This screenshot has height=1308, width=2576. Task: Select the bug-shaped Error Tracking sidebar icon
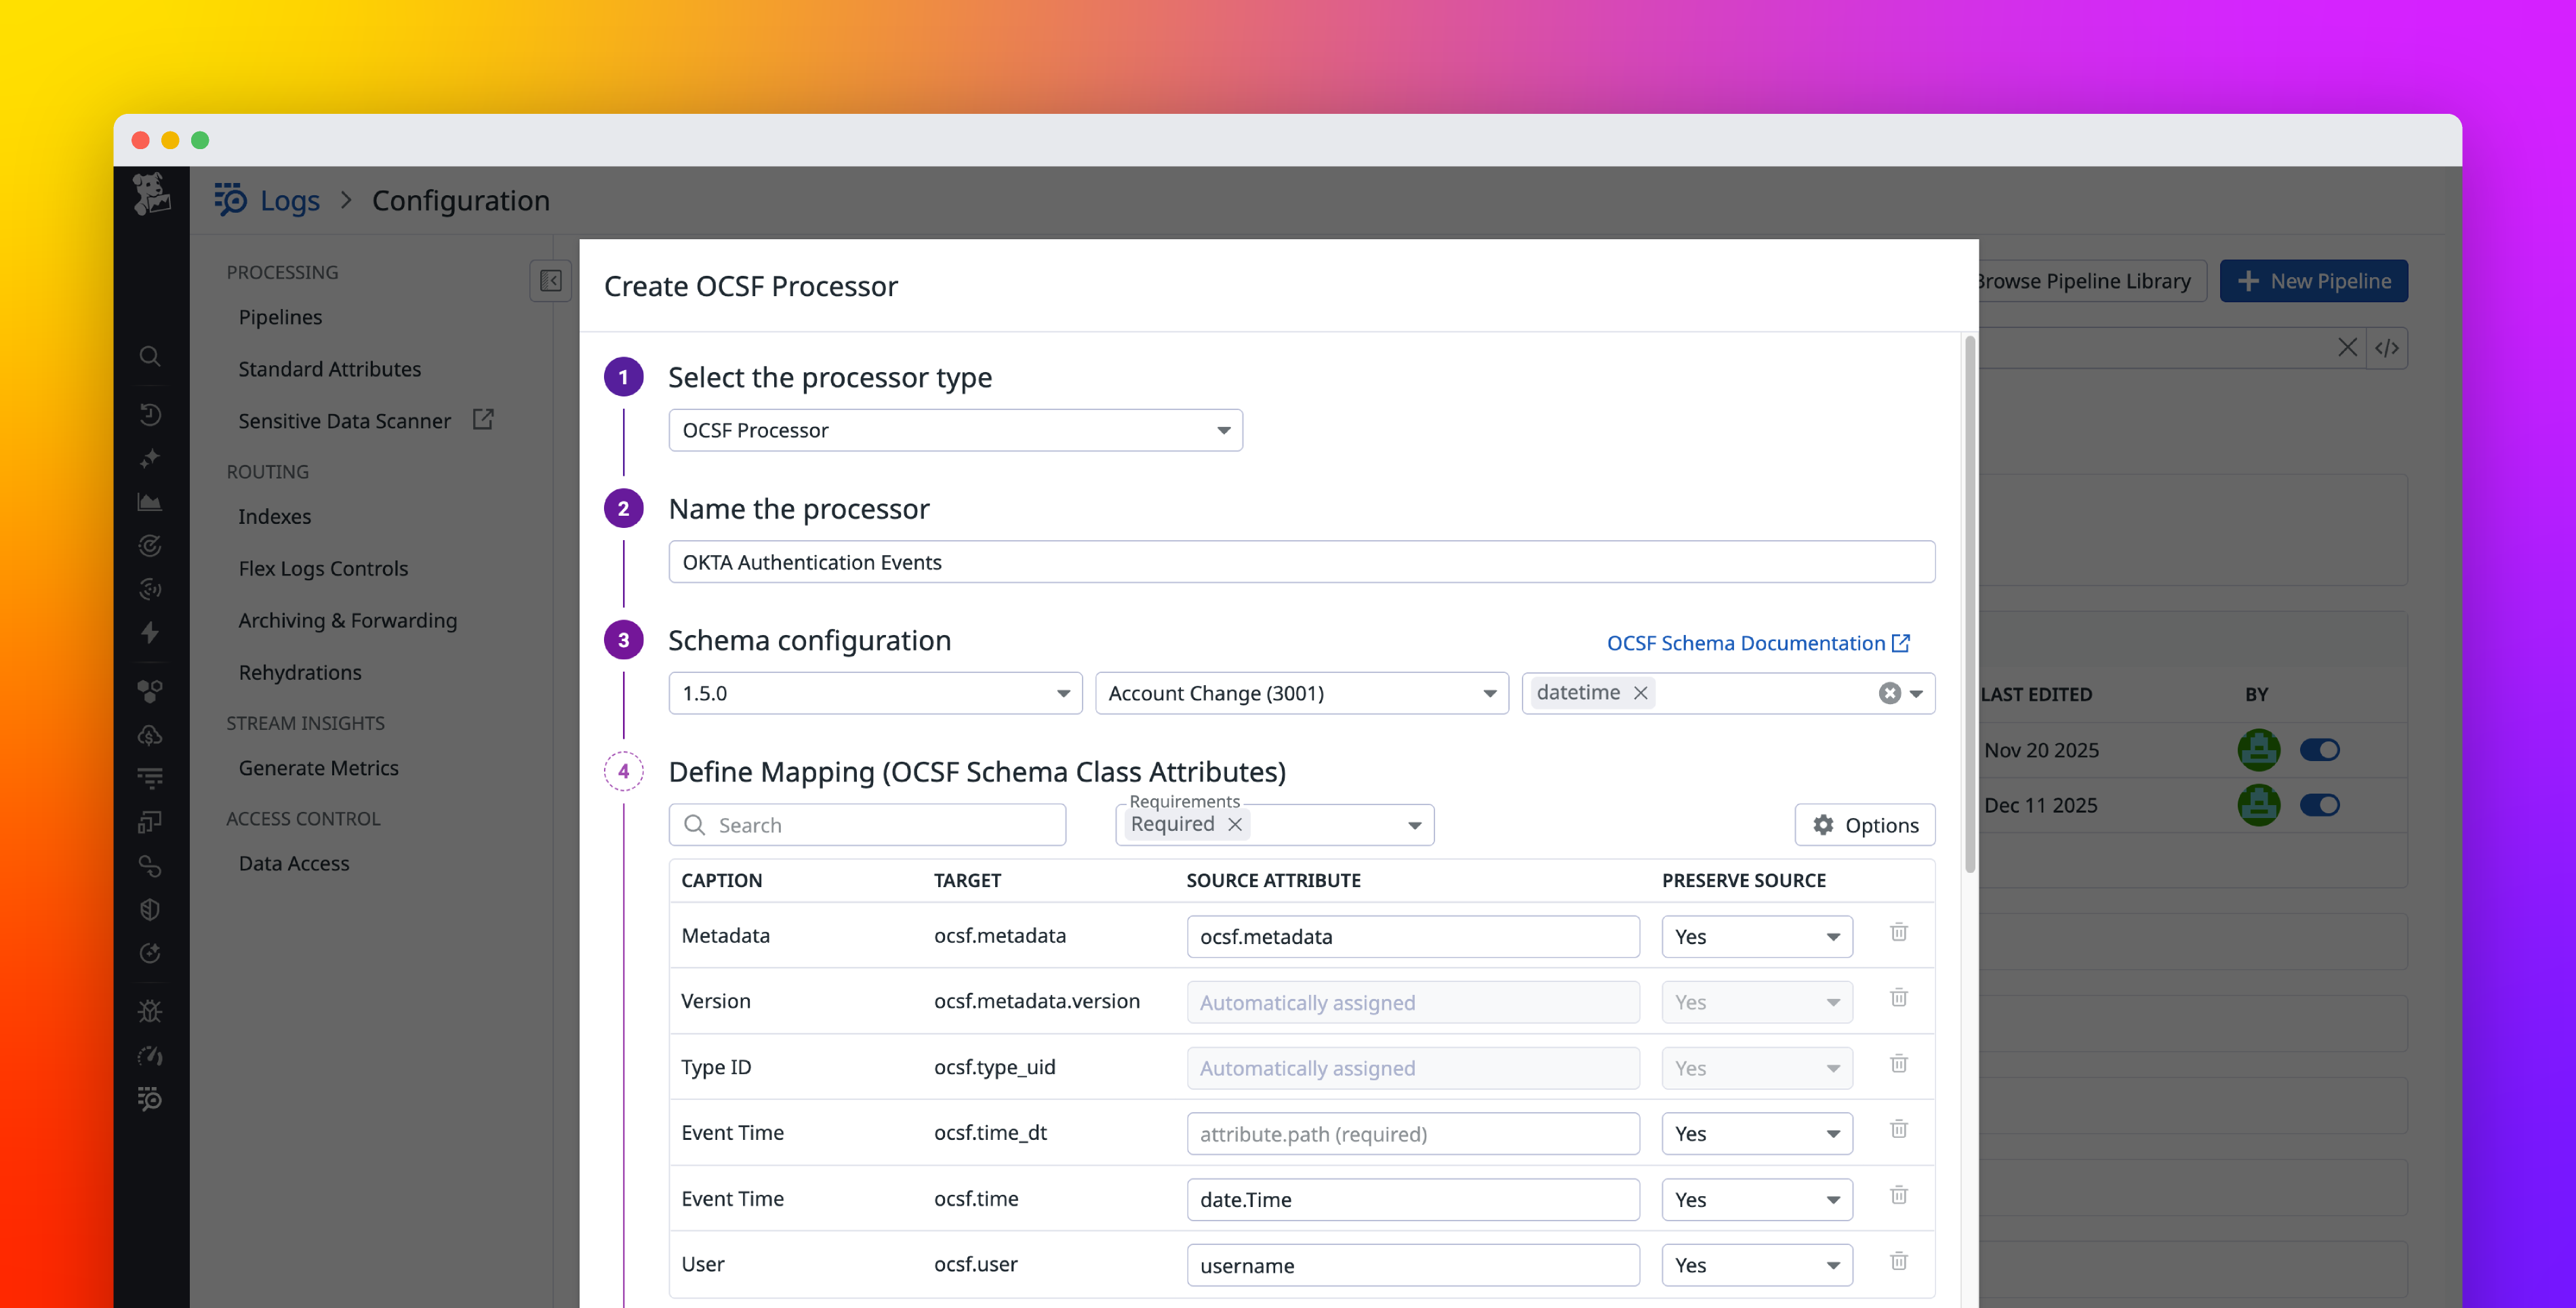coord(150,1011)
